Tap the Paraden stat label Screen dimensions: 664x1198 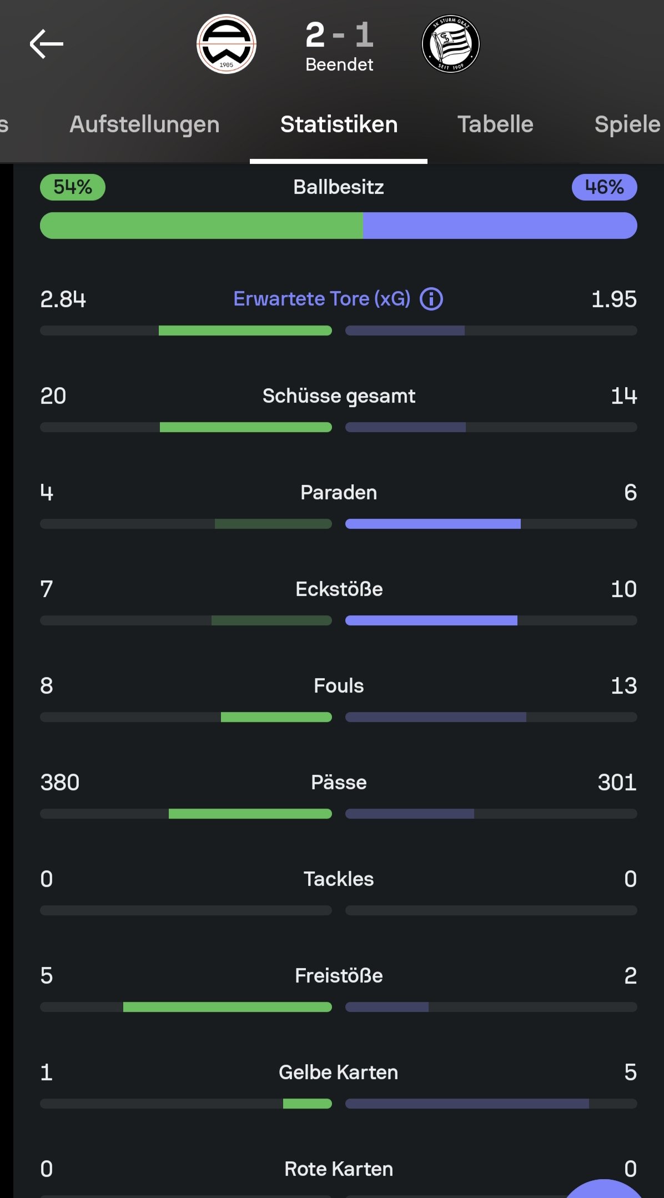click(339, 493)
